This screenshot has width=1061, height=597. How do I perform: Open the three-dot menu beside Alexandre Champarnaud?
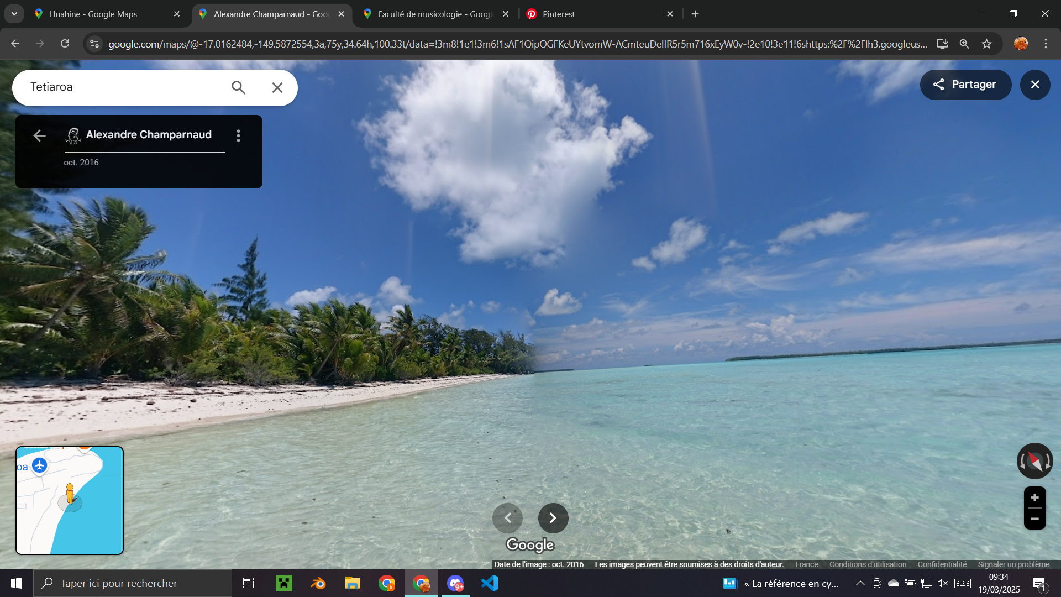coord(239,135)
